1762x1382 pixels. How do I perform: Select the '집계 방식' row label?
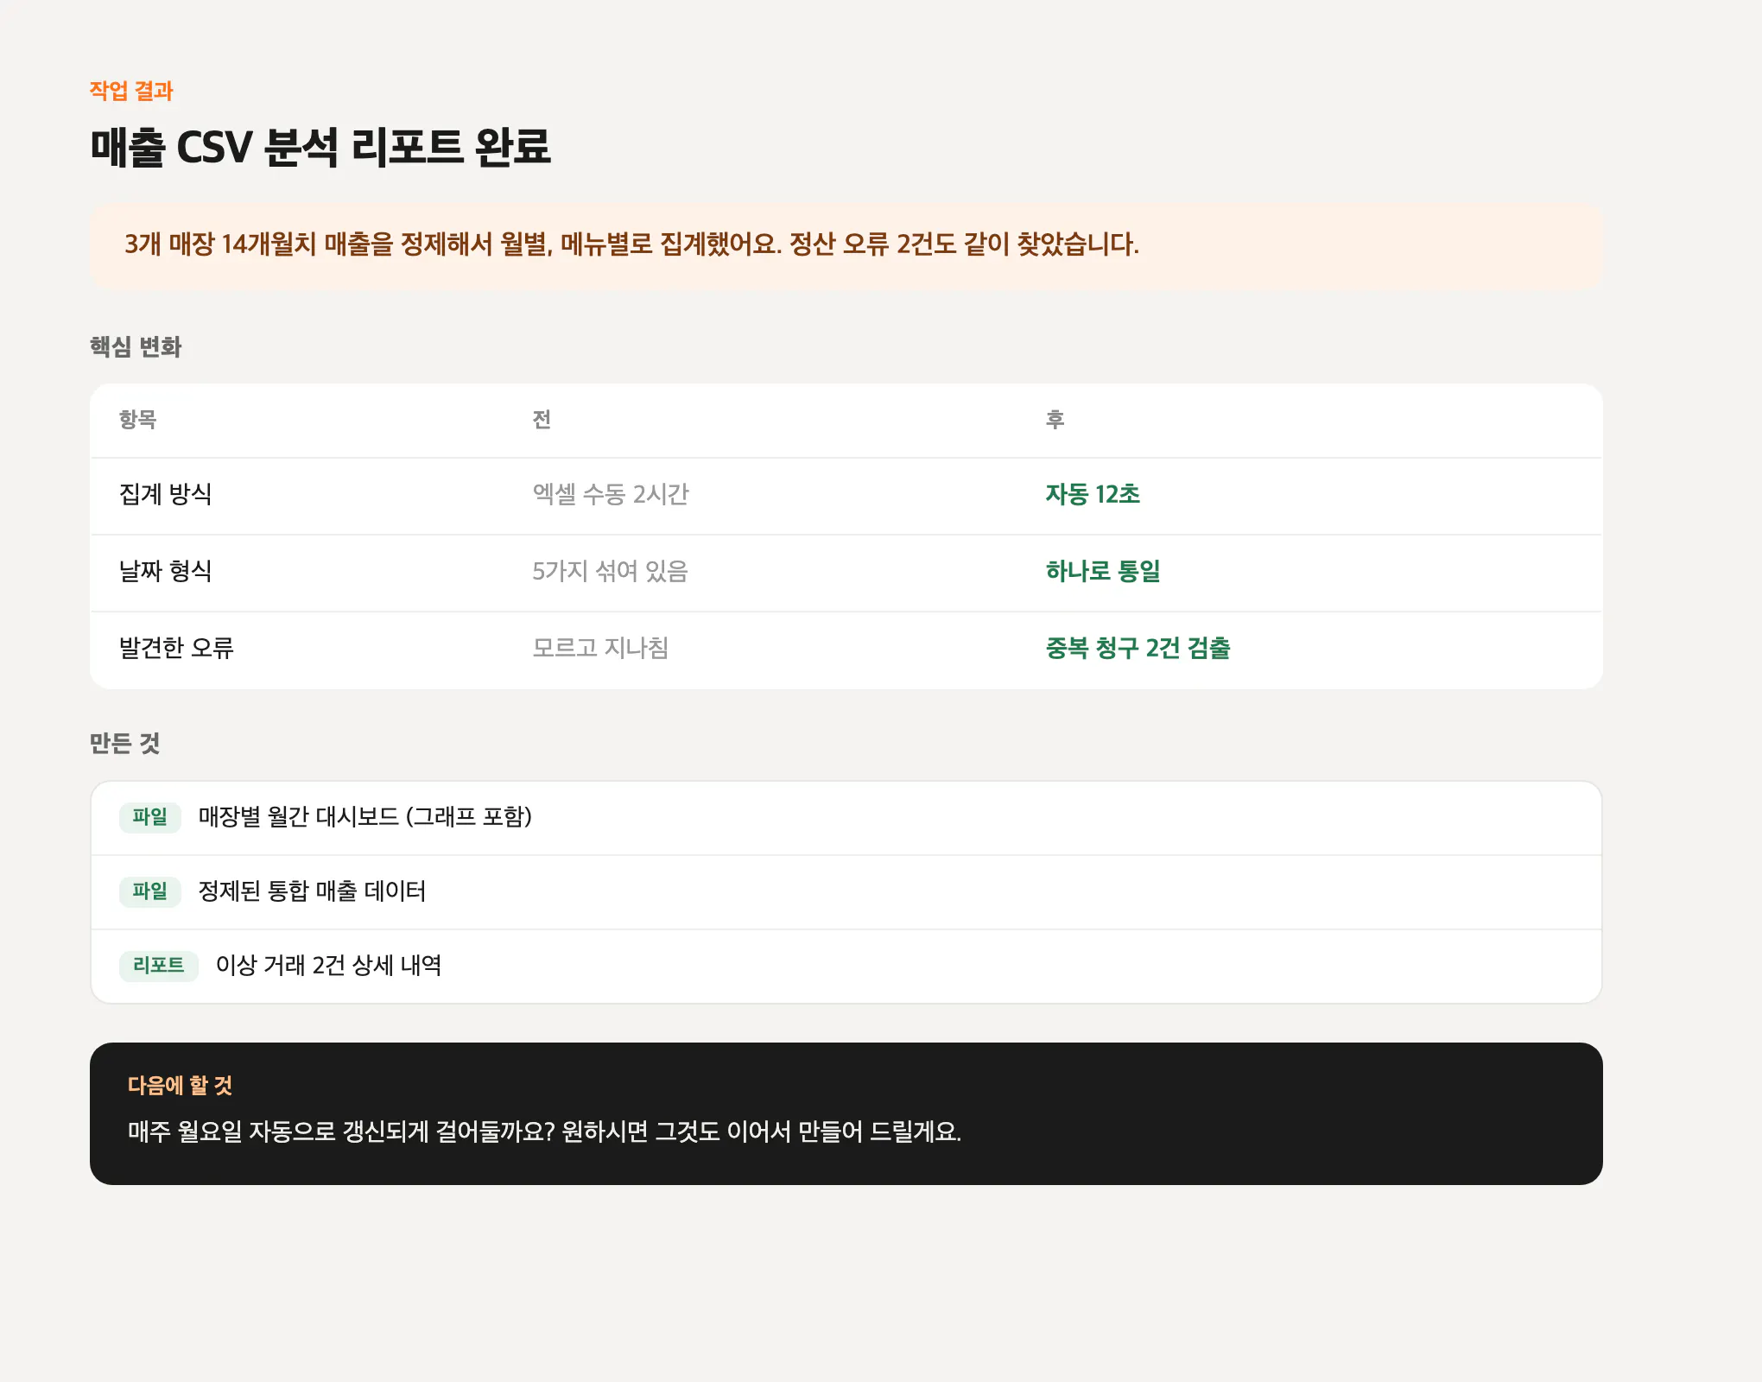[x=166, y=494]
